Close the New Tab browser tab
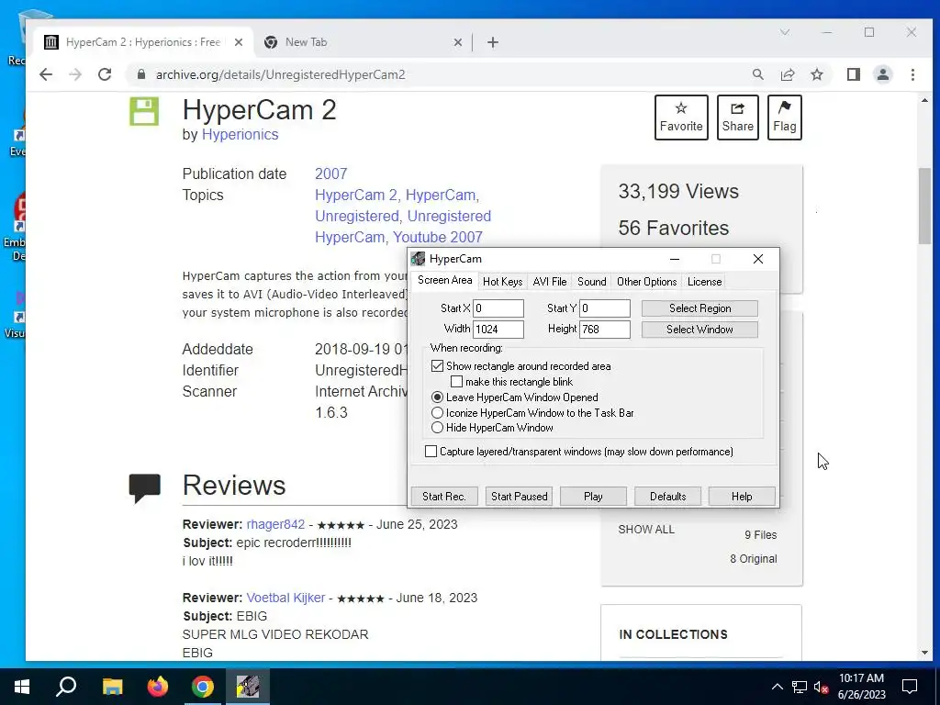 pyautogui.click(x=457, y=42)
